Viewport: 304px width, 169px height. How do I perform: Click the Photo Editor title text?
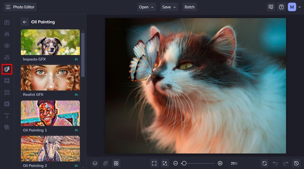click(x=24, y=7)
